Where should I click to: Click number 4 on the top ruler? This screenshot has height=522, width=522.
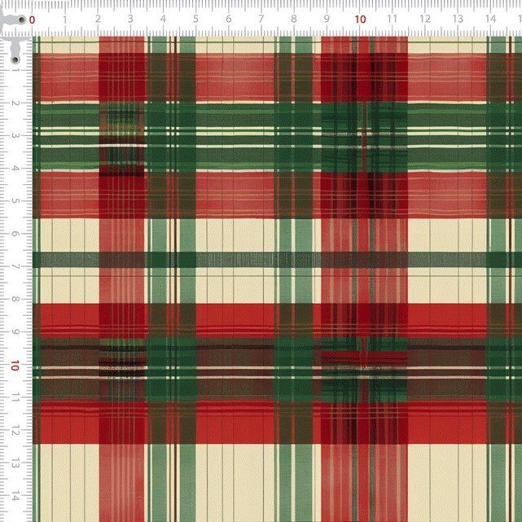coord(162,20)
